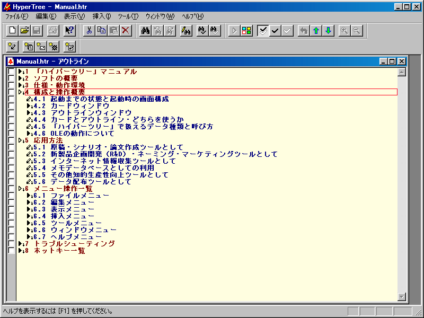Expand item 2 ソフトの概要 triangle
The image size is (424, 318).
point(20,78)
